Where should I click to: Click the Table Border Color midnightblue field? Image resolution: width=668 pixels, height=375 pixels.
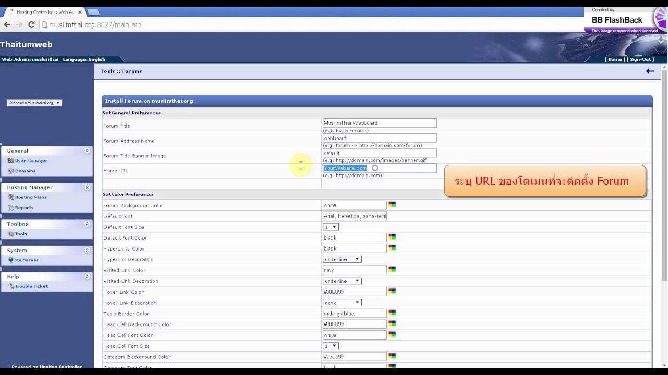pyautogui.click(x=354, y=314)
